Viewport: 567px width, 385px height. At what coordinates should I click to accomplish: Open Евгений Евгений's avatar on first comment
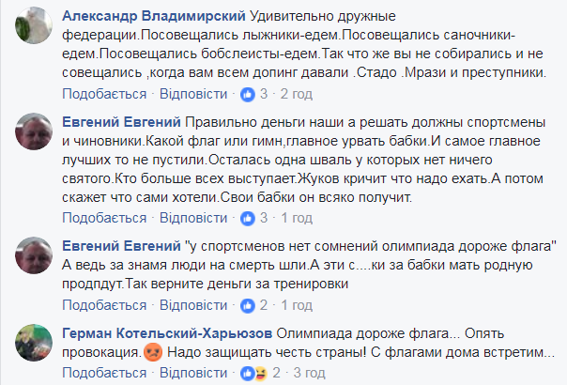click(x=34, y=131)
